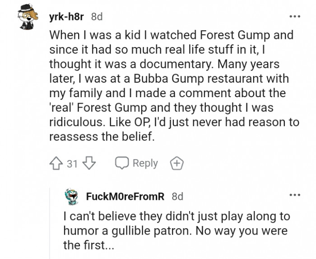The image size is (316, 259).
Task: Click the Reply text label
Action: pyautogui.click(x=145, y=163)
